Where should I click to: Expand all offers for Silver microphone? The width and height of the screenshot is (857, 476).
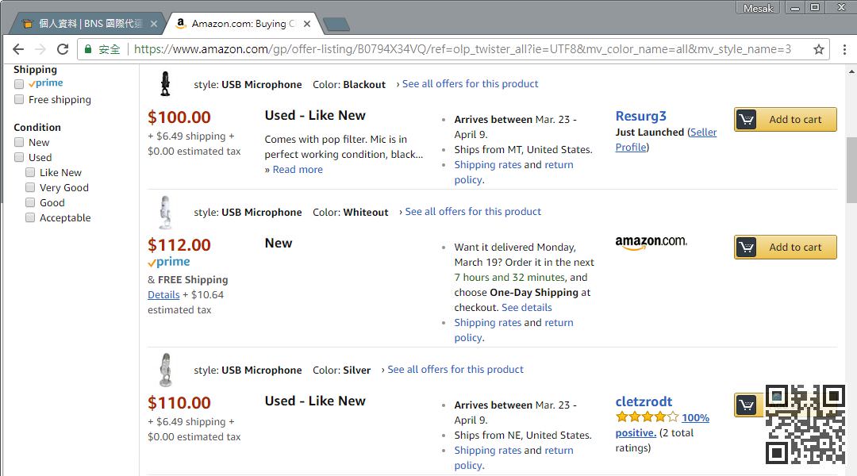pos(455,370)
